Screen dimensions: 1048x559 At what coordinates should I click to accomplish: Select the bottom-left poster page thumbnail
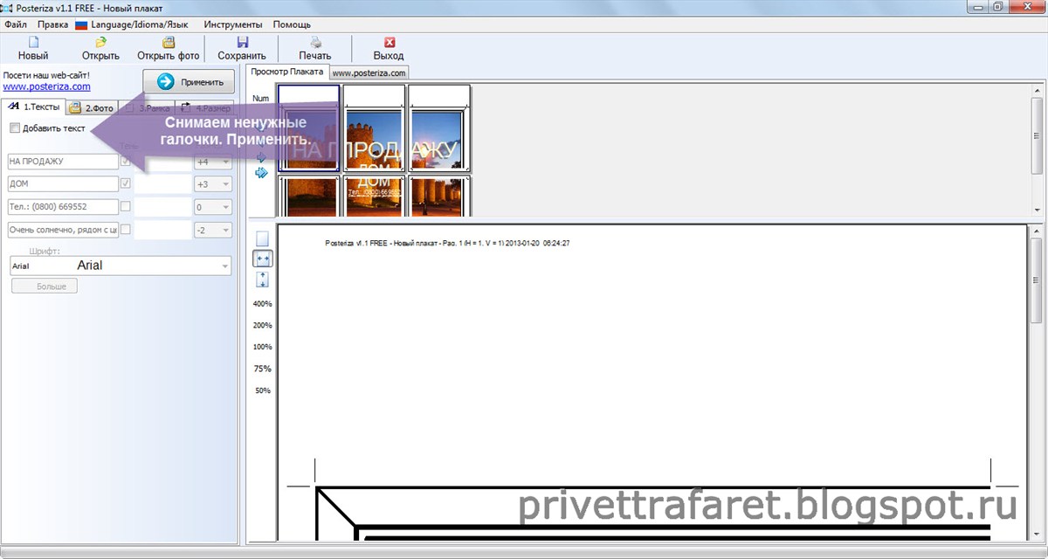(x=308, y=196)
